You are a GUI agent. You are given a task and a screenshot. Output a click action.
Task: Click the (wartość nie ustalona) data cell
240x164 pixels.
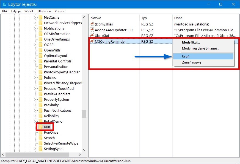(x=192, y=24)
